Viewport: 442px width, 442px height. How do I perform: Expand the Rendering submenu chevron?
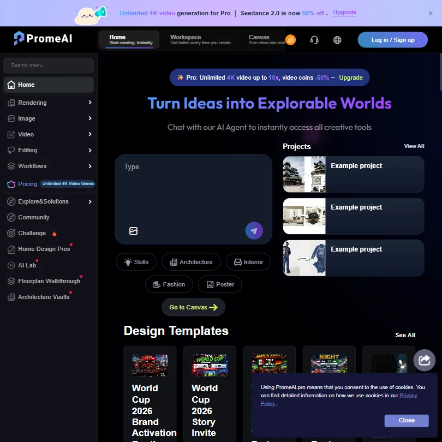90,103
